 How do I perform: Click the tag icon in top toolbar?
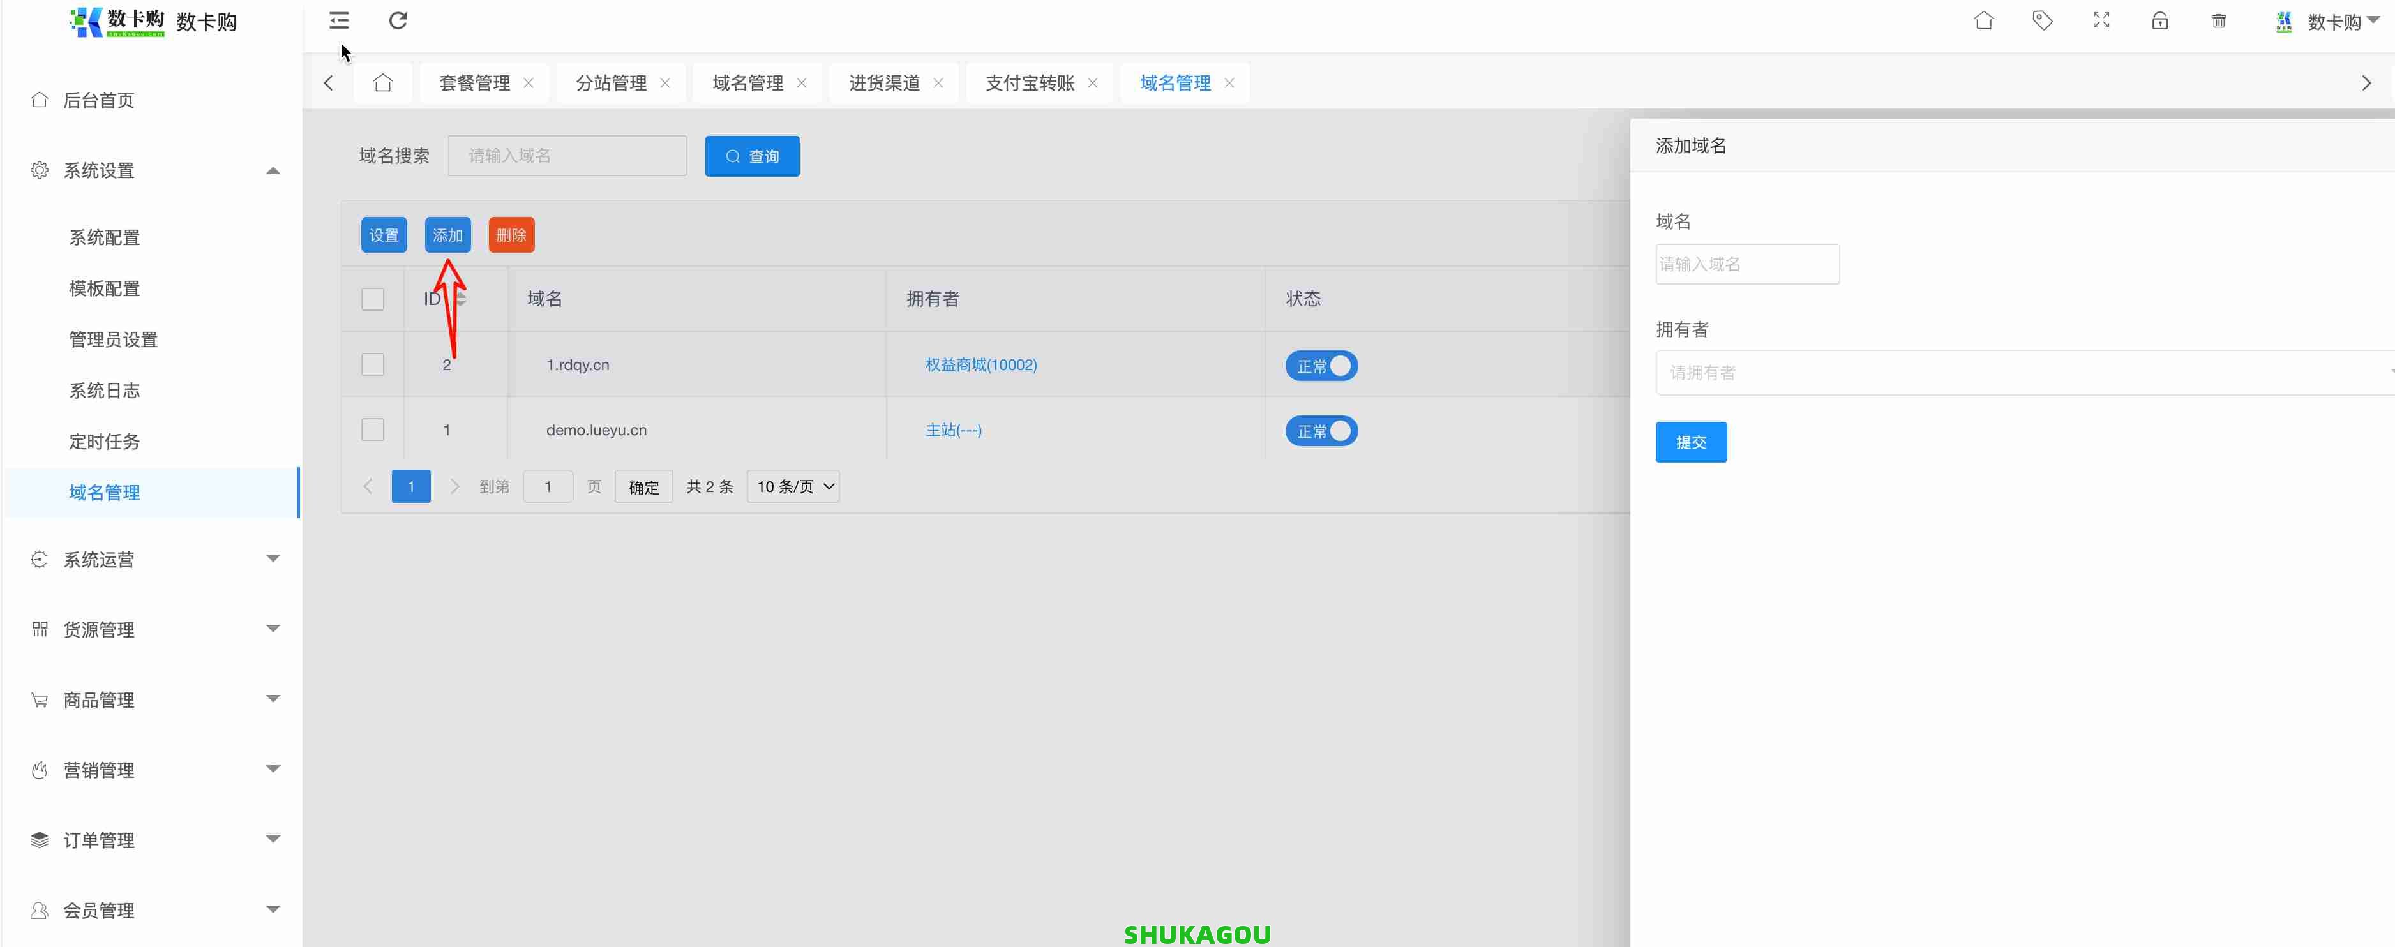[x=2042, y=20]
